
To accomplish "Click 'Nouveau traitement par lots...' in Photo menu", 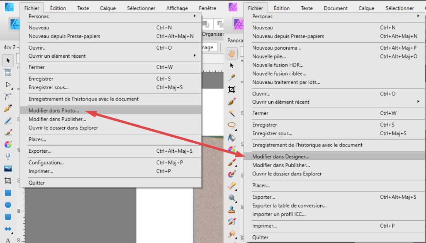I will click(335, 82).
